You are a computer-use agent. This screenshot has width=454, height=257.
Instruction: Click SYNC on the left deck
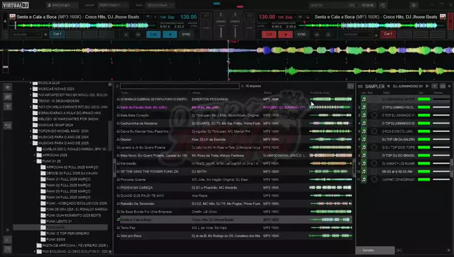pos(186,35)
